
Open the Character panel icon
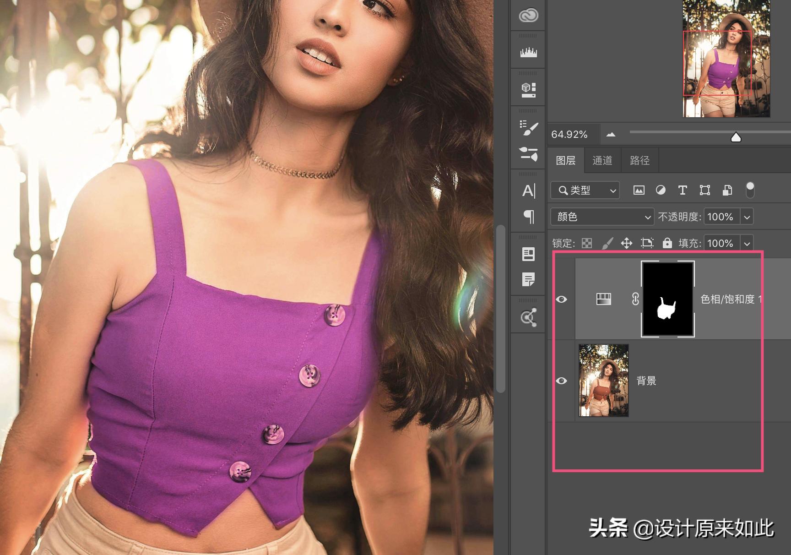point(529,190)
